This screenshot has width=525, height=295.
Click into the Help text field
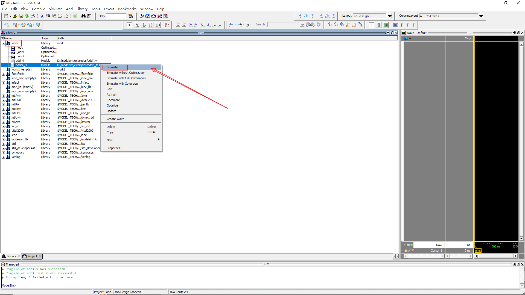116,16
